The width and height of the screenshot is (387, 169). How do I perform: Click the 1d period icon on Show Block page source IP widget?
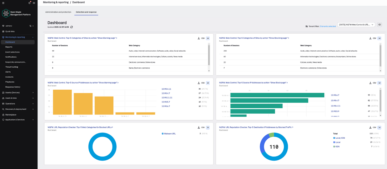380,83
